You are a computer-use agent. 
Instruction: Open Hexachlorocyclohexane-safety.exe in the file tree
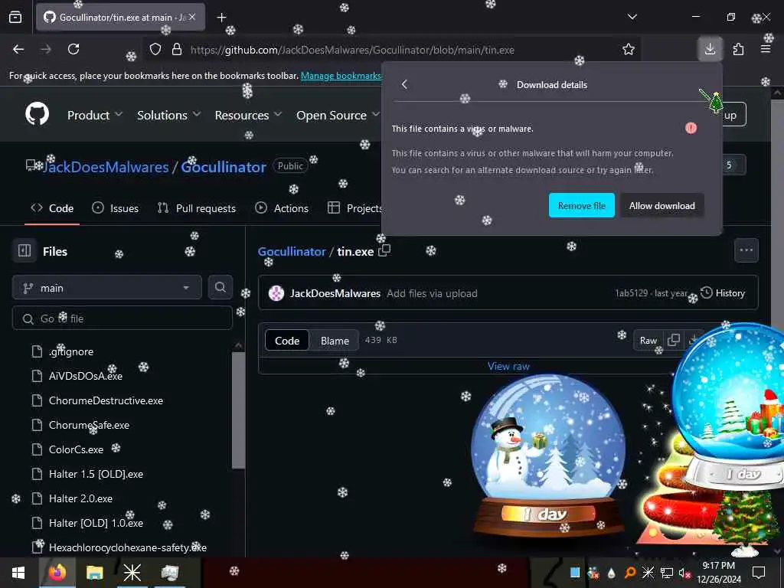pyautogui.click(x=128, y=547)
